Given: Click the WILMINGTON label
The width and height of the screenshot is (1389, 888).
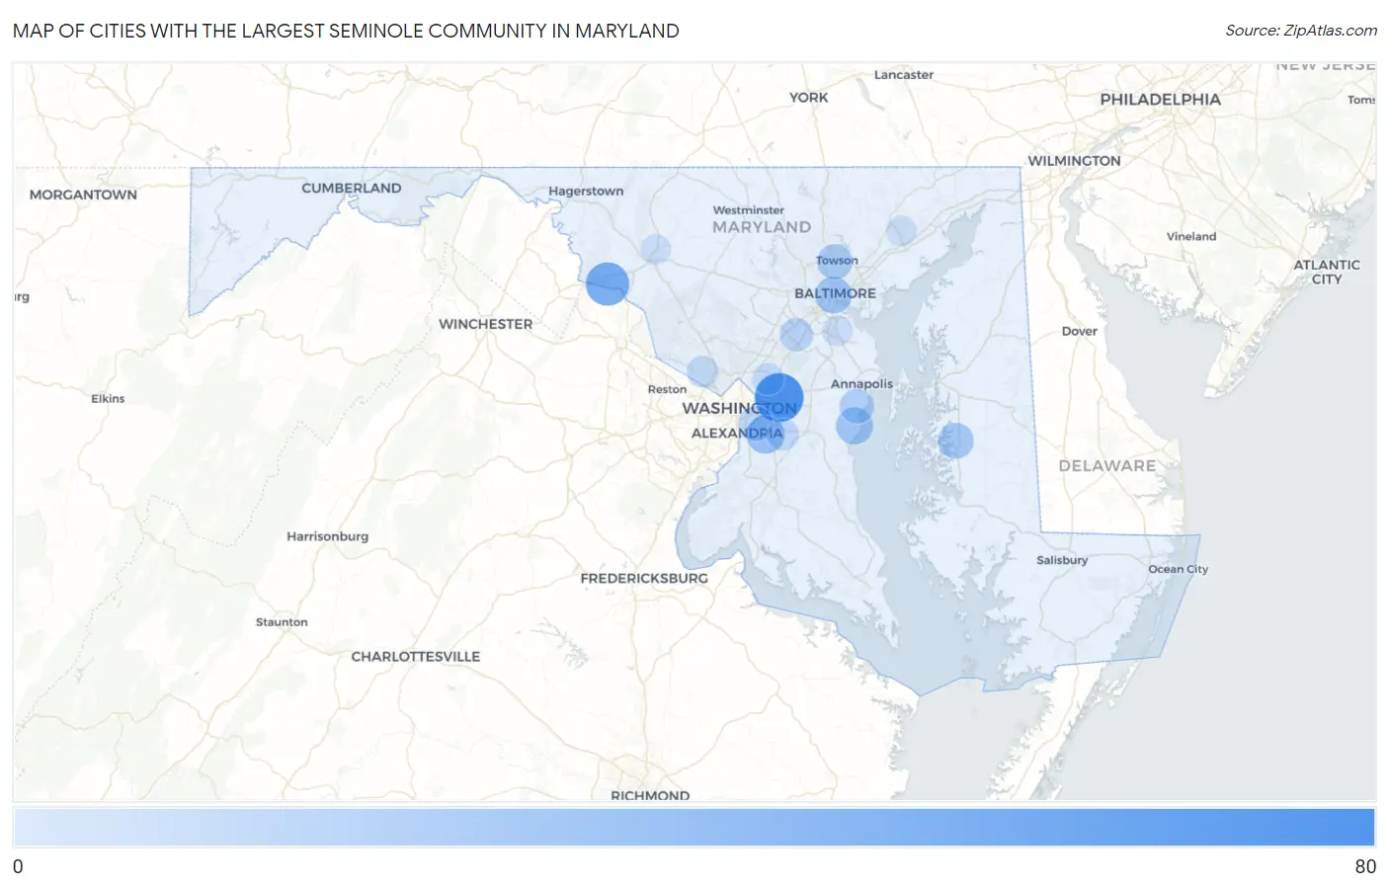Looking at the screenshot, I should (1074, 161).
